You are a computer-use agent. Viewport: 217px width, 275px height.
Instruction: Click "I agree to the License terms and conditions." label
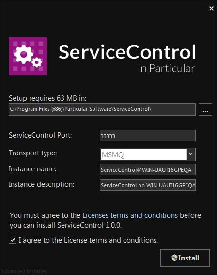pos(88,240)
